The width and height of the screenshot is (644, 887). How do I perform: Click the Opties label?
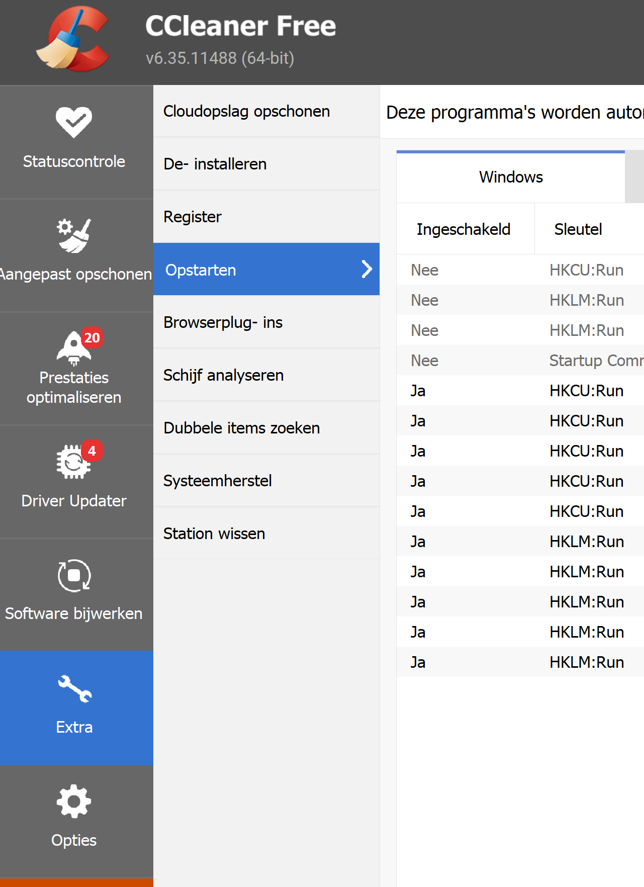[74, 840]
